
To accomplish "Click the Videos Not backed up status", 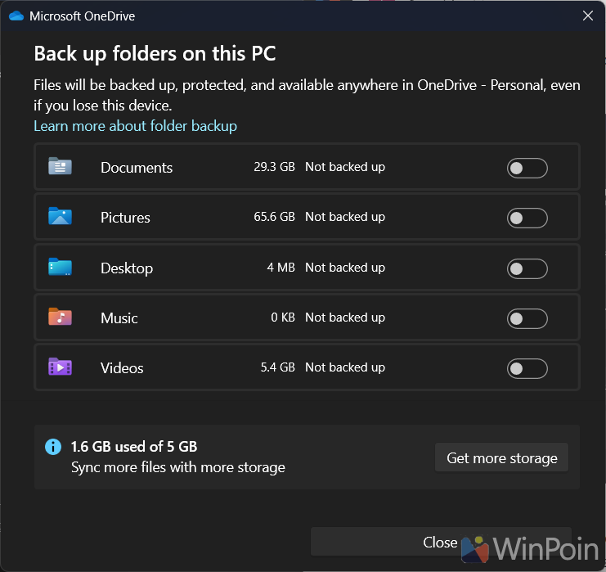I will tap(344, 367).
